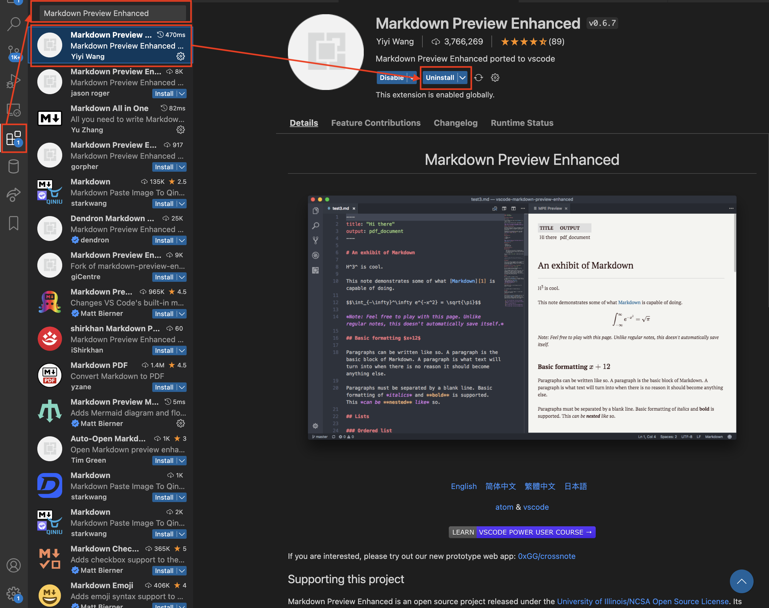Expand Install dropdown for iShirkhan extension
This screenshot has width=769, height=608.
182,350
